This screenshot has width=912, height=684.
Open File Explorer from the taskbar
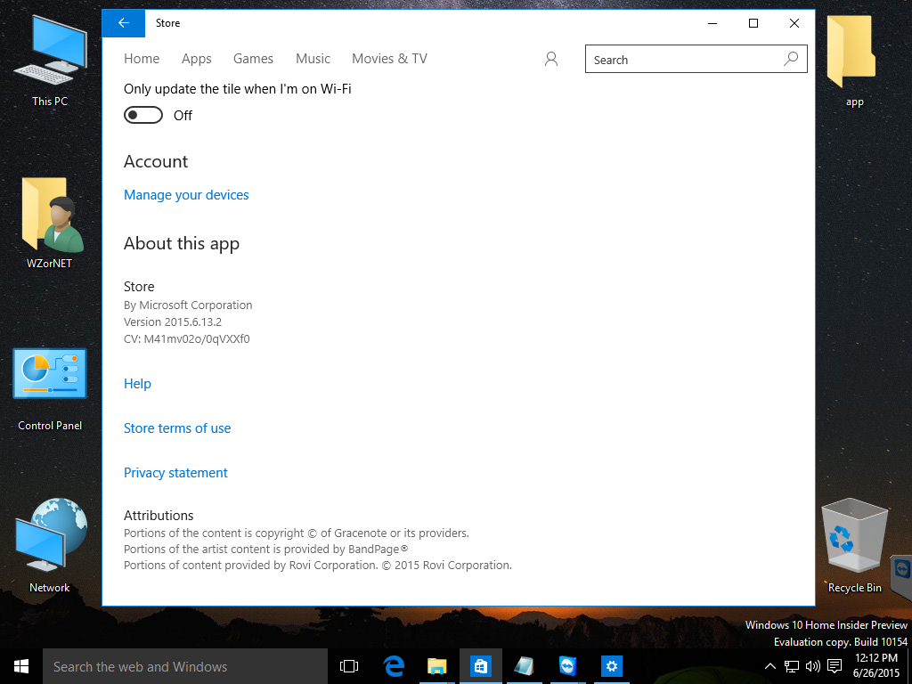(x=436, y=666)
